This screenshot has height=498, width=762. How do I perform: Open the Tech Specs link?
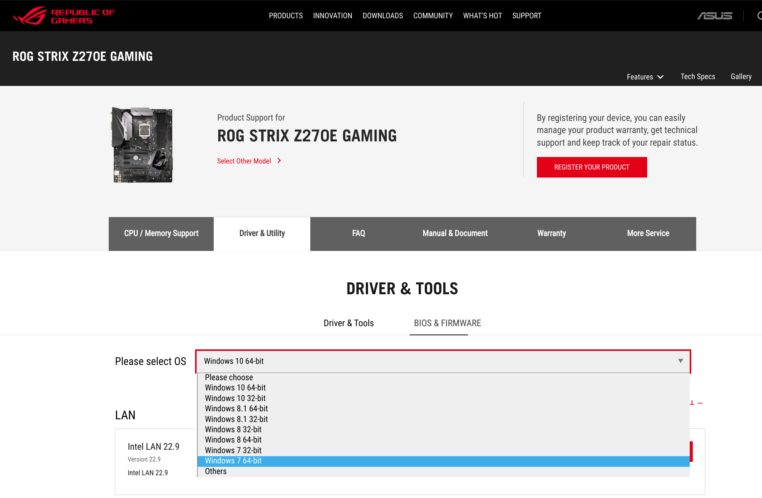pyautogui.click(x=697, y=76)
